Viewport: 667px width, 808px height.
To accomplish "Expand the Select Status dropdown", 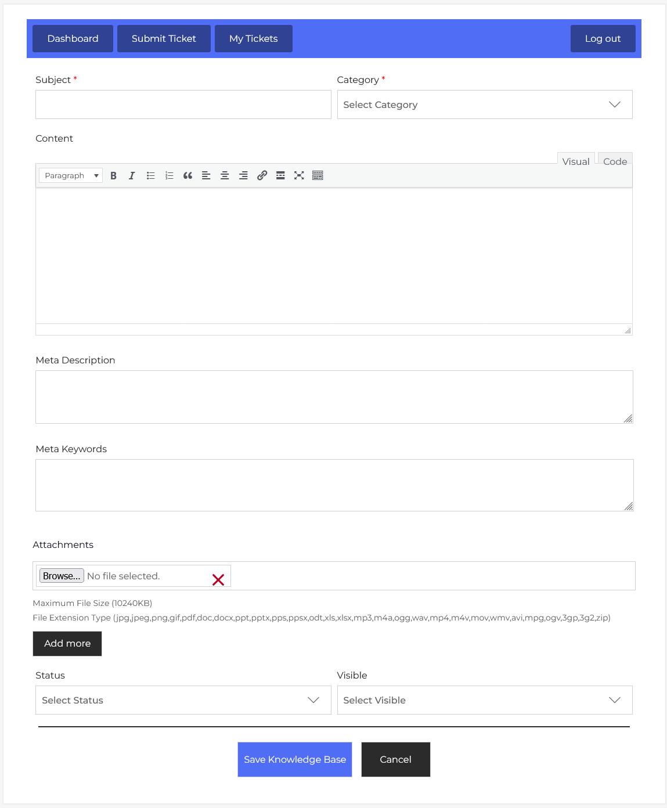I will coord(183,700).
